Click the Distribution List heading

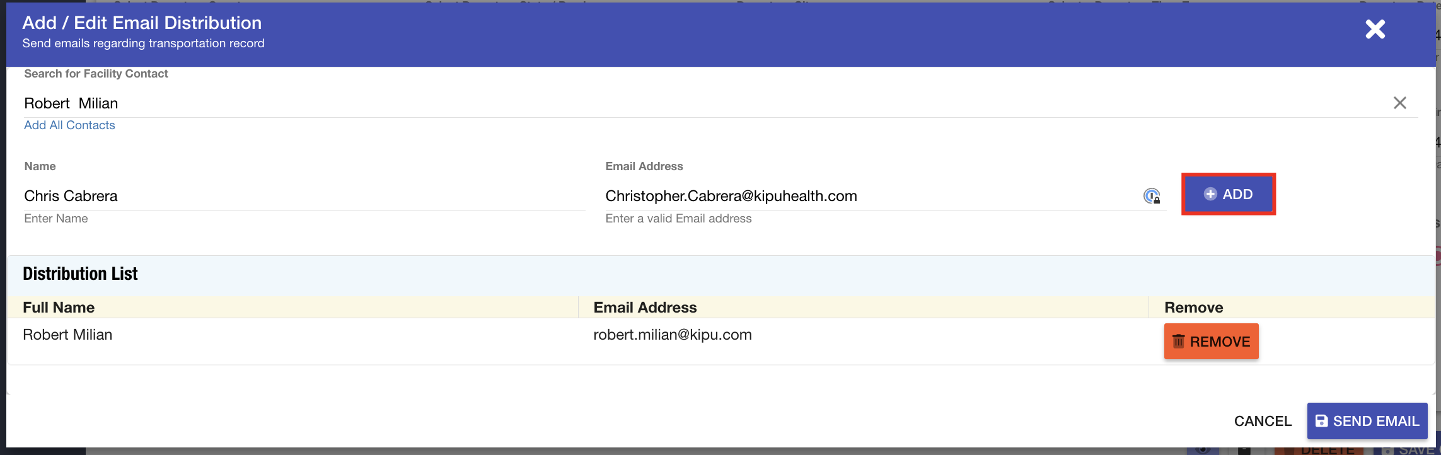(80, 274)
